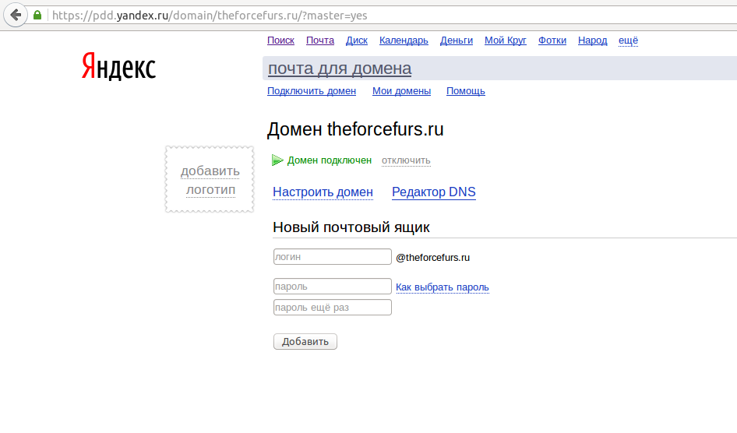The width and height of the screenshot is (737, 433).
Task: Open the Деньги service link
Action: tap(456, 40)
